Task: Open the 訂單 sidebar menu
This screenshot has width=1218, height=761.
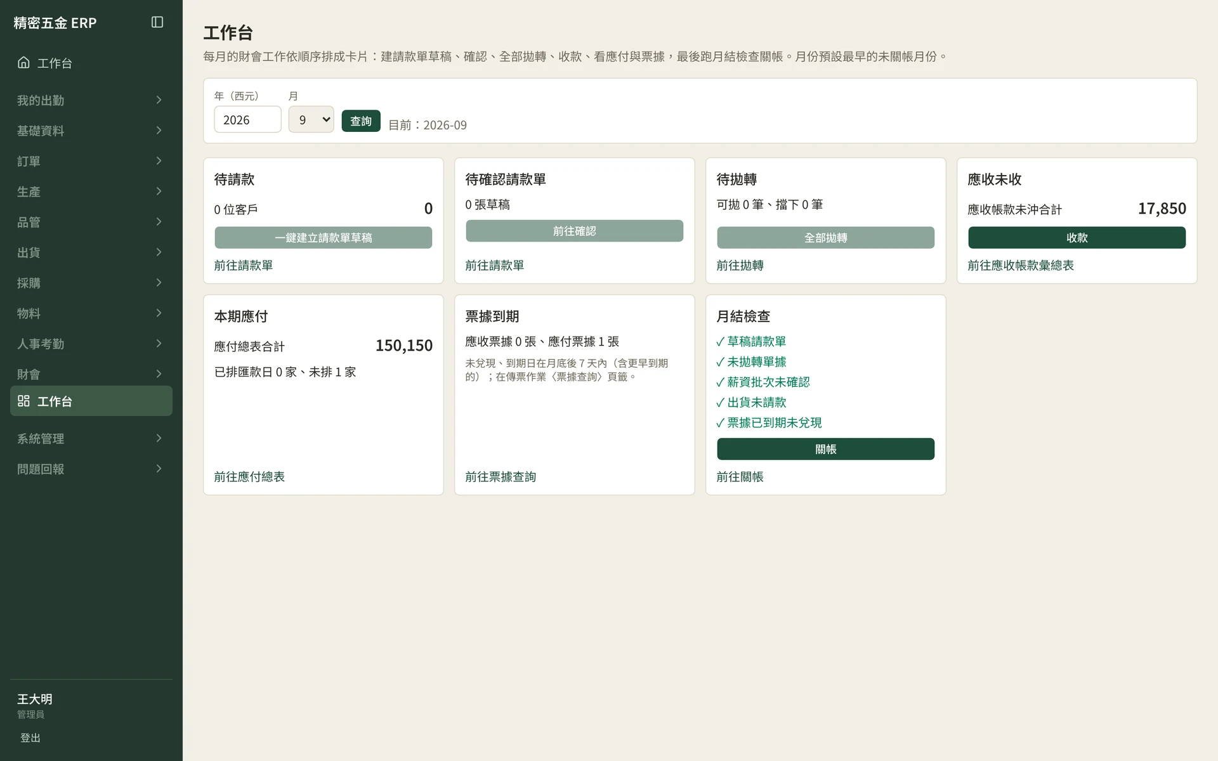Action: 91,161
